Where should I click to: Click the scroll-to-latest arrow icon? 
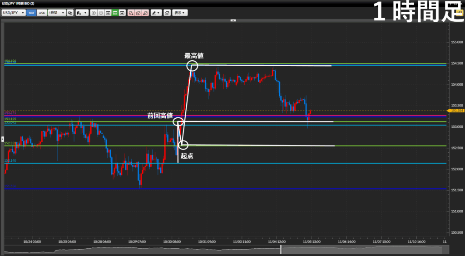coord(123,13)
